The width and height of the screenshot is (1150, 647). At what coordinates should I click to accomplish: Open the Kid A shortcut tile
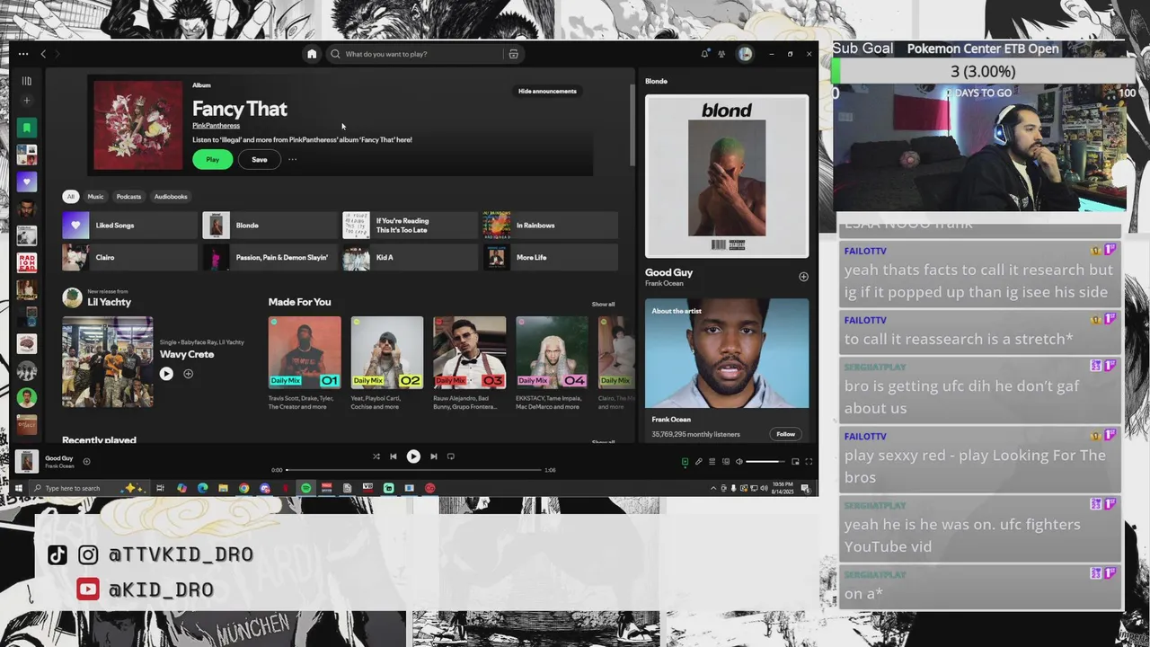coord(410,258)
